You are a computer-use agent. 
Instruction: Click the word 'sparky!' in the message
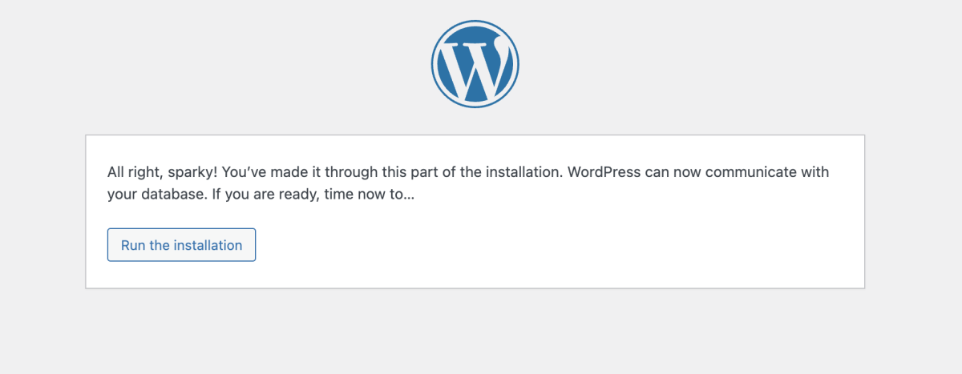(x=194, y=172)
